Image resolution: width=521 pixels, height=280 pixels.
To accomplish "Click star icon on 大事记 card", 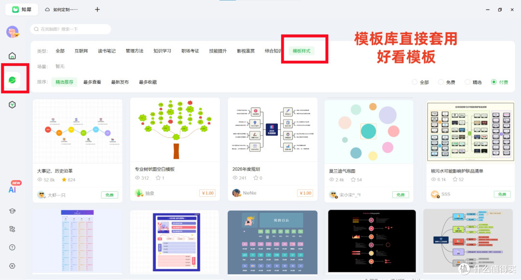I will pyautogui.click(x=64, y=180).
